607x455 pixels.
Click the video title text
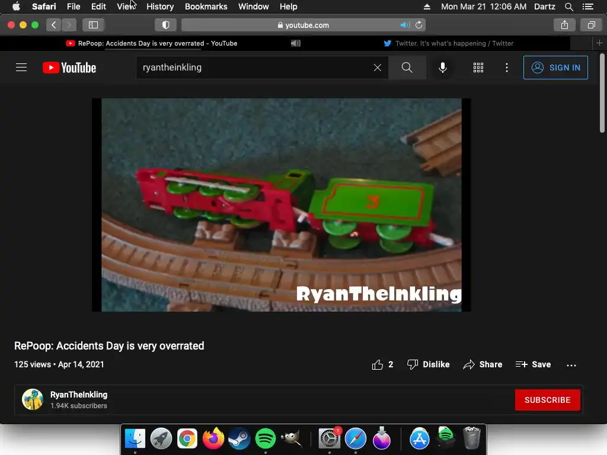point(109,346)
